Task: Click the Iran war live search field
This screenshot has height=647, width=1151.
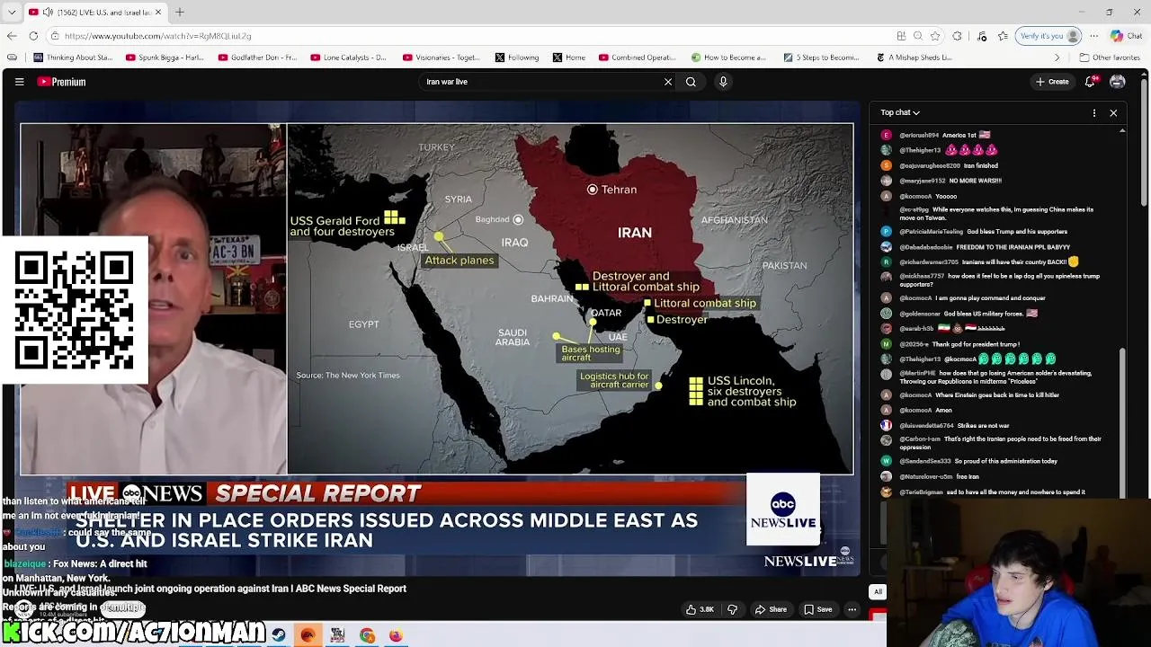Action: pos(540,82)
